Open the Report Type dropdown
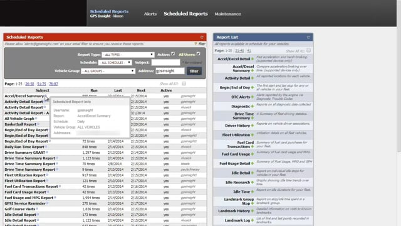401x226 pixels. tap(128, 55)
